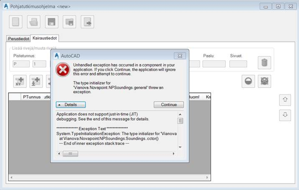Click the AutoCAD logo in main title bar
299x190 pixels.
6,6
